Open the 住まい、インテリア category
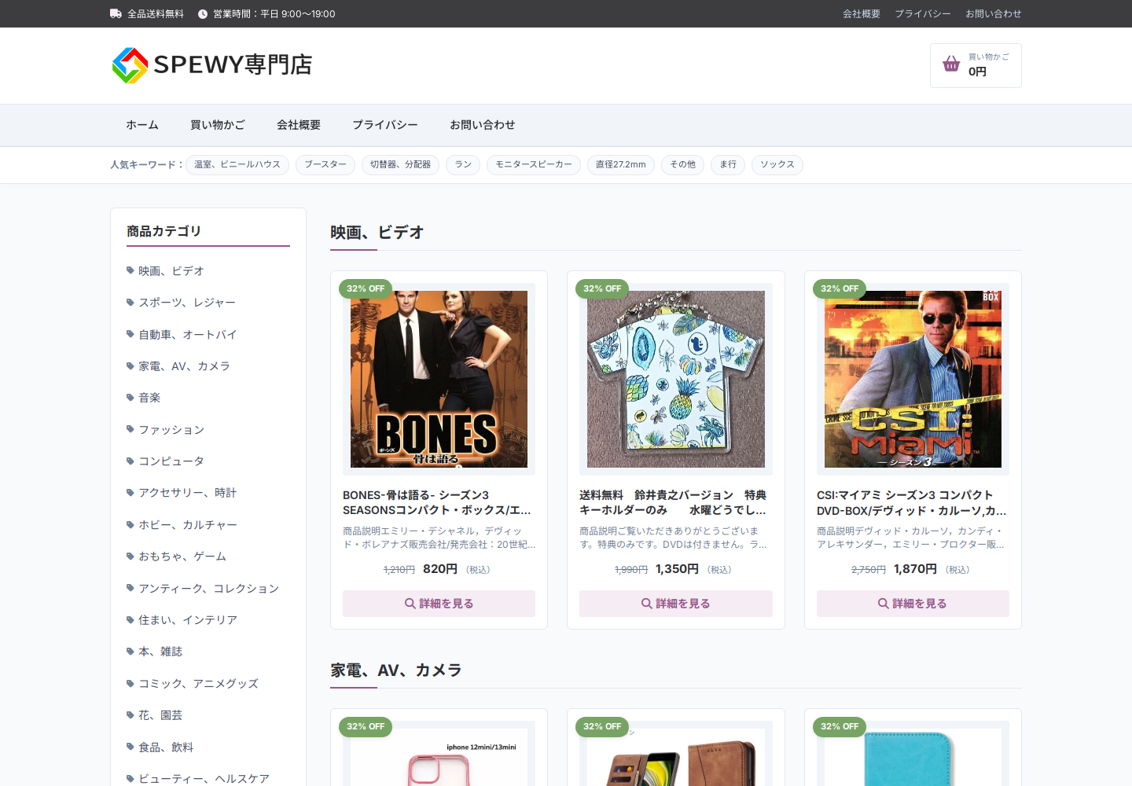Viewport: 1132px width, 786px height. pyautogui.click(x=188, y=619)
